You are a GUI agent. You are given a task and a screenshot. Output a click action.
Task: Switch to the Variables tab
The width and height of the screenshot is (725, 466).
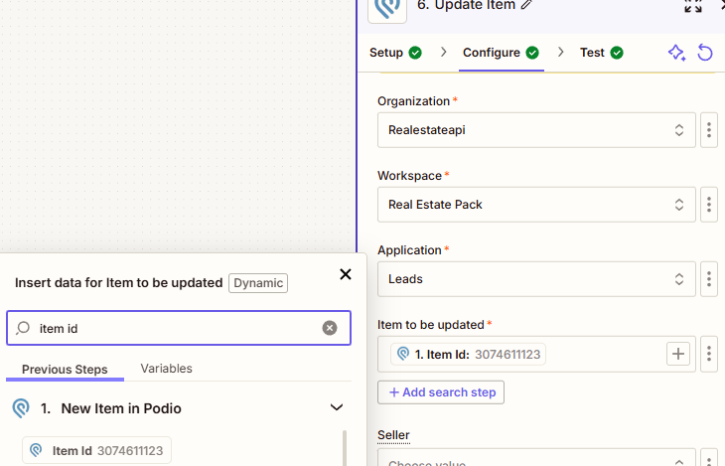167,369
